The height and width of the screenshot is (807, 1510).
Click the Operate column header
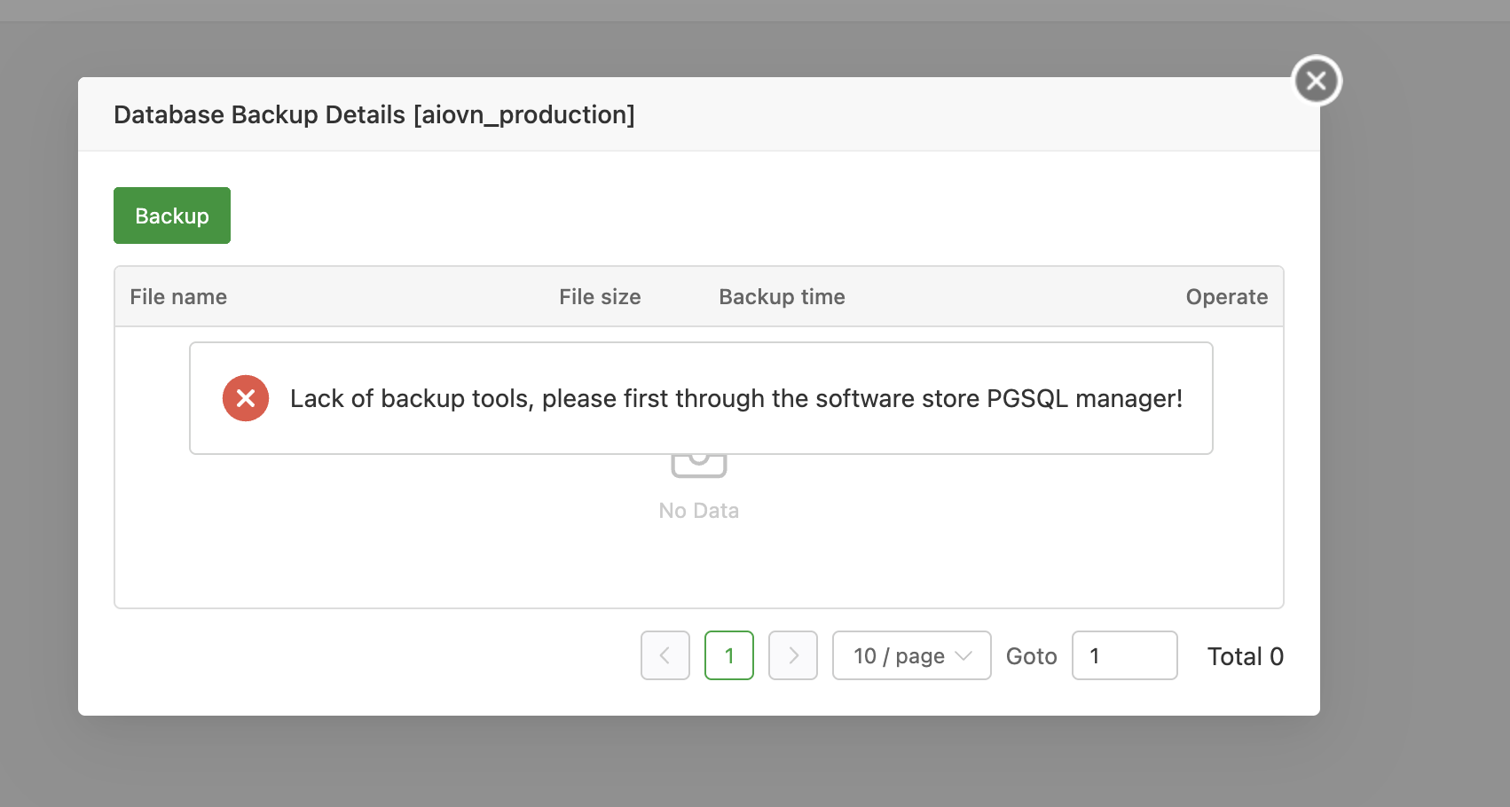click(1226, 297)
